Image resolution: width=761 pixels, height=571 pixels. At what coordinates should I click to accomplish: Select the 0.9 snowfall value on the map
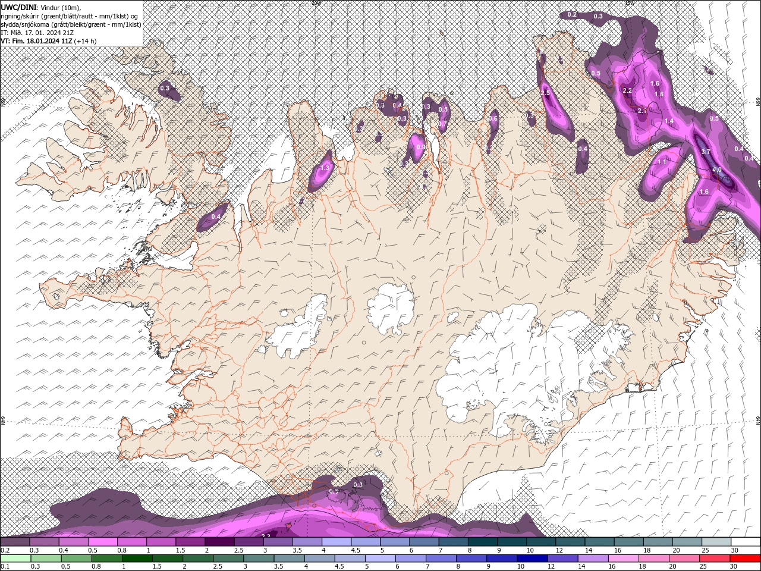click(420, 147)
